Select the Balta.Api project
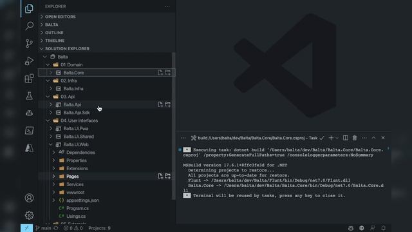The height and width of the screenshot is (232, 412). [x=72, y=104]
